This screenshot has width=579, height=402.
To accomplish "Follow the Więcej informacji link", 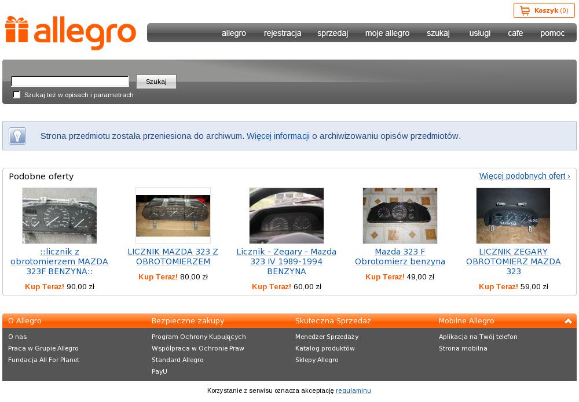I will pyautogui.click(x=278, y=136).
